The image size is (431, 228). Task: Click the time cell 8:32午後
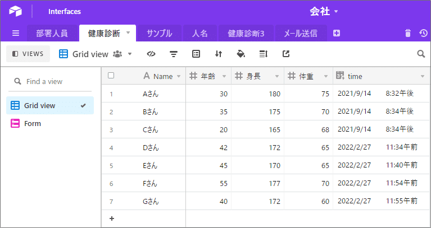(400, 94)
